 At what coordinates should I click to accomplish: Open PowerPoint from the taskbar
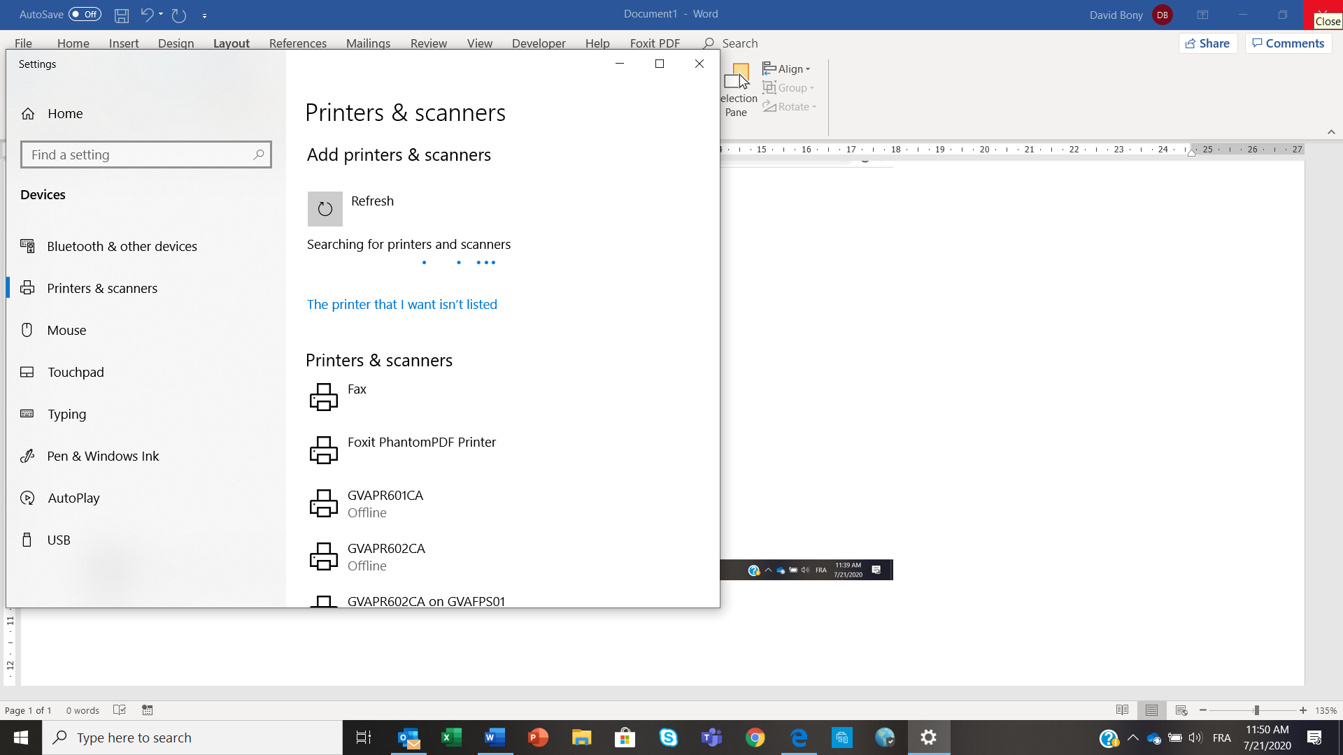pos(538,738)
